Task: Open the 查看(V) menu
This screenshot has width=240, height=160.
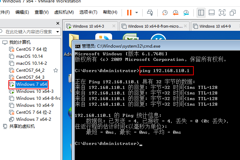Action: 42,12
